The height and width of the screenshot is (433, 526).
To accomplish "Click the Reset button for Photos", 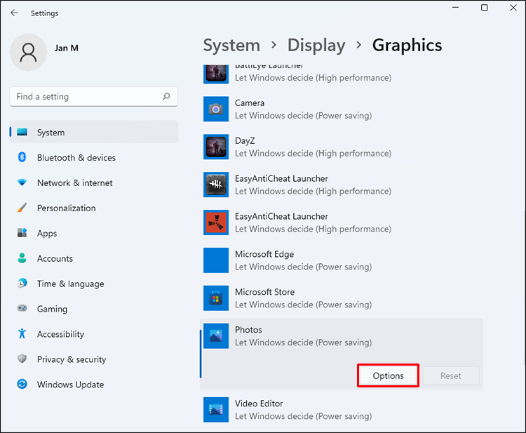I will click(x=451, y=375).
